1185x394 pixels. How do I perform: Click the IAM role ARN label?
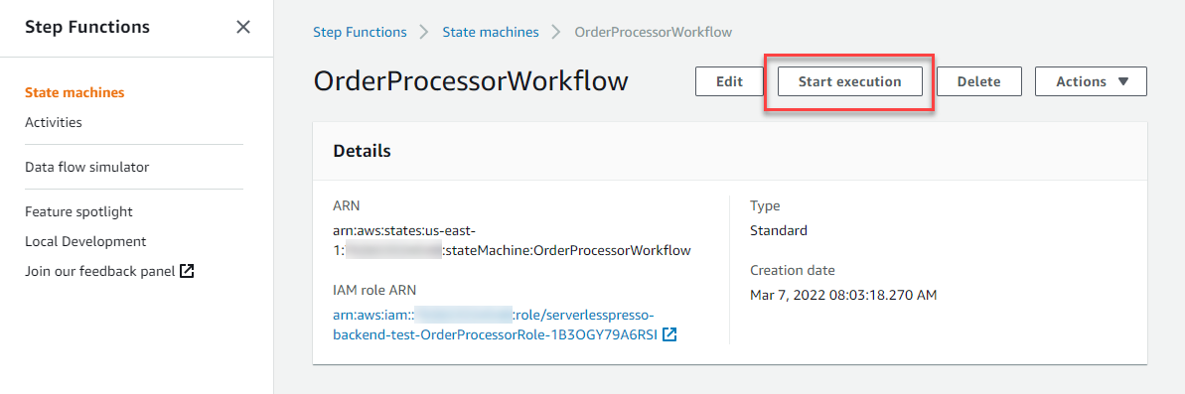374,290
